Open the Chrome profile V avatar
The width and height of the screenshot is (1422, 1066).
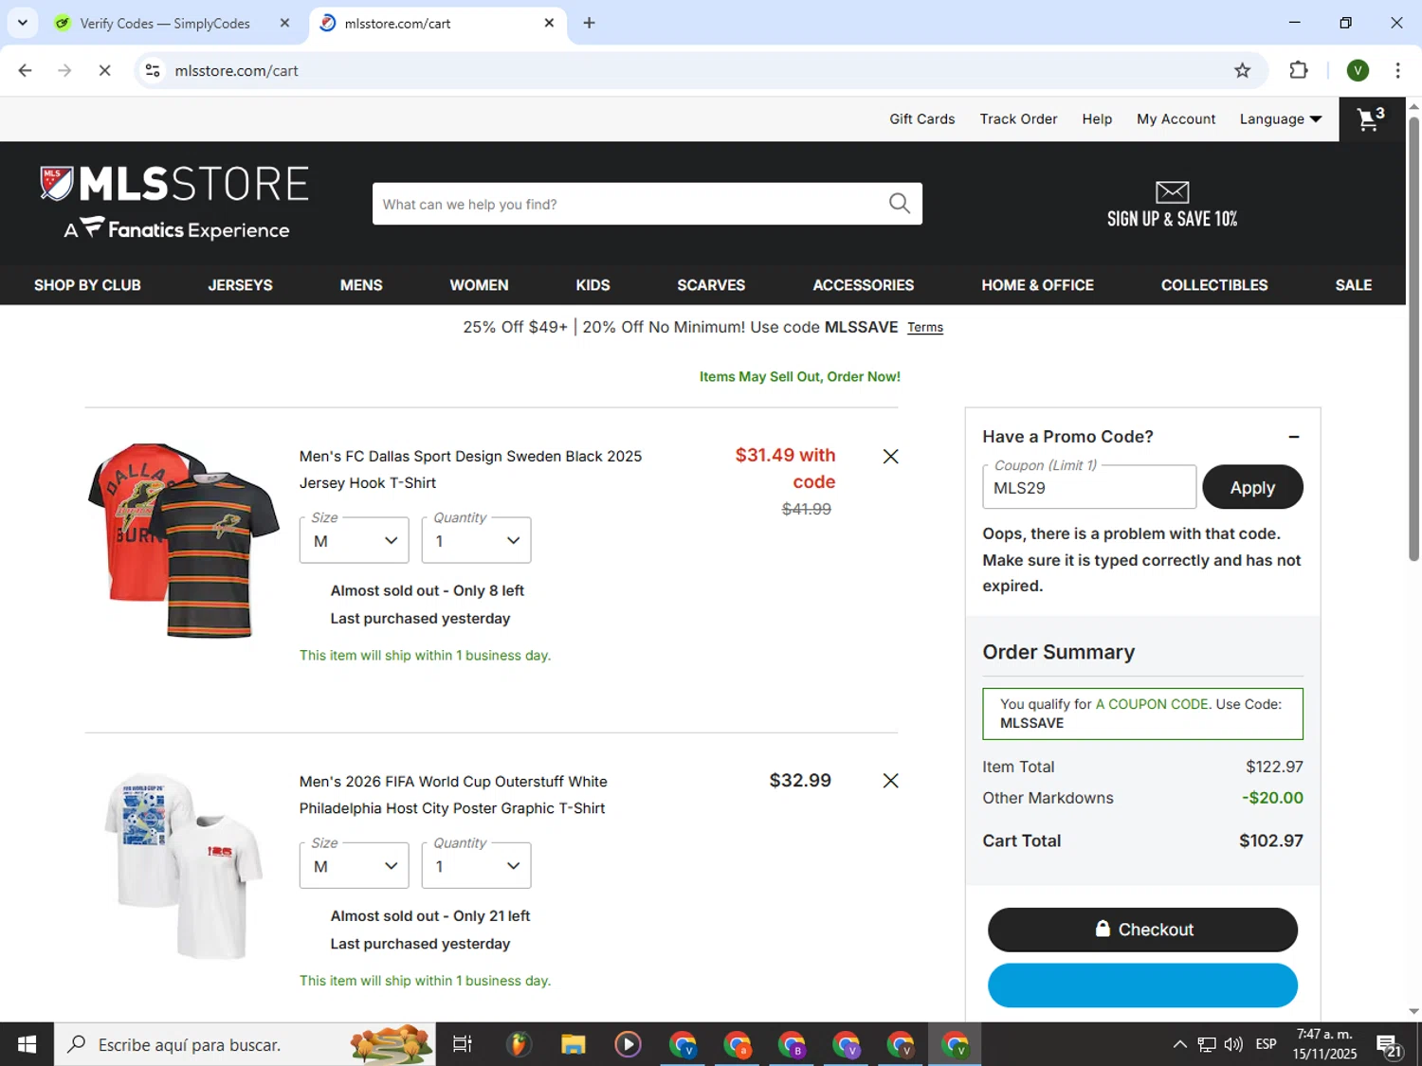[1358, 70]
